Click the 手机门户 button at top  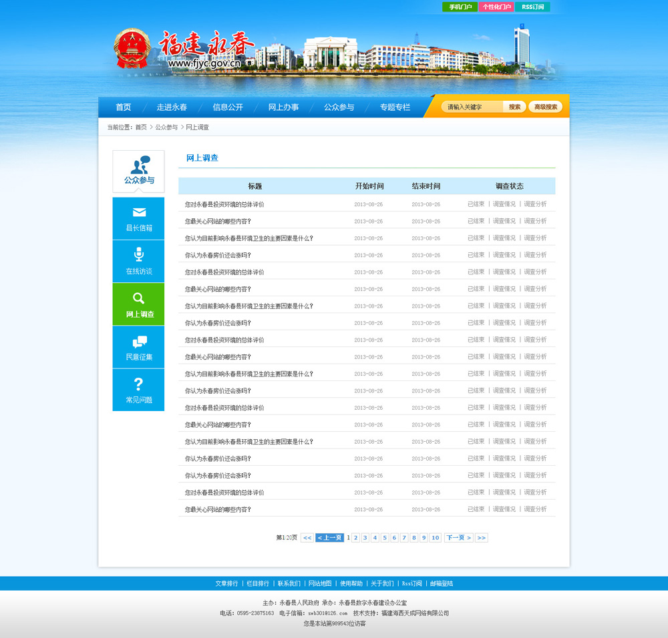click(x=460, y=7)
